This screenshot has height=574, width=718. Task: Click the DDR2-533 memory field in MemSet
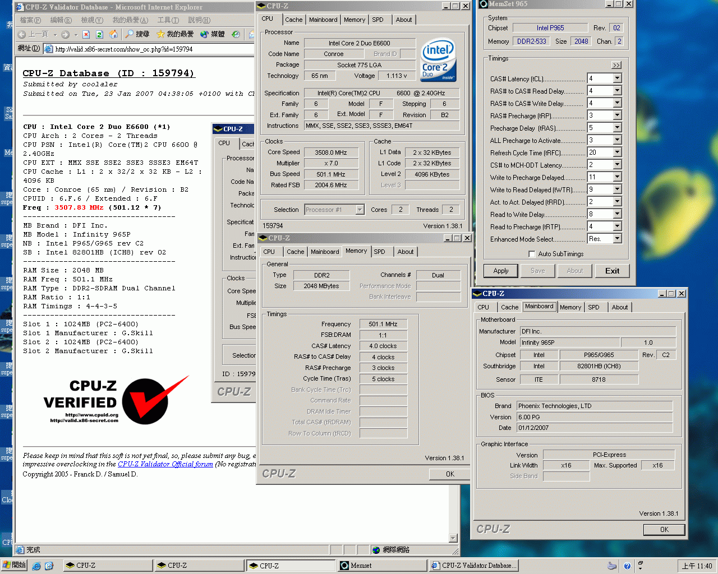tap(531, 41)
